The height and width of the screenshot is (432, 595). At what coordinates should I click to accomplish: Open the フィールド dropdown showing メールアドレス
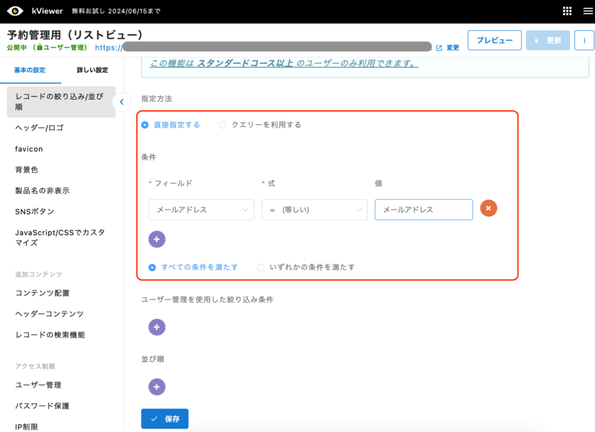(x=201, y=209)
